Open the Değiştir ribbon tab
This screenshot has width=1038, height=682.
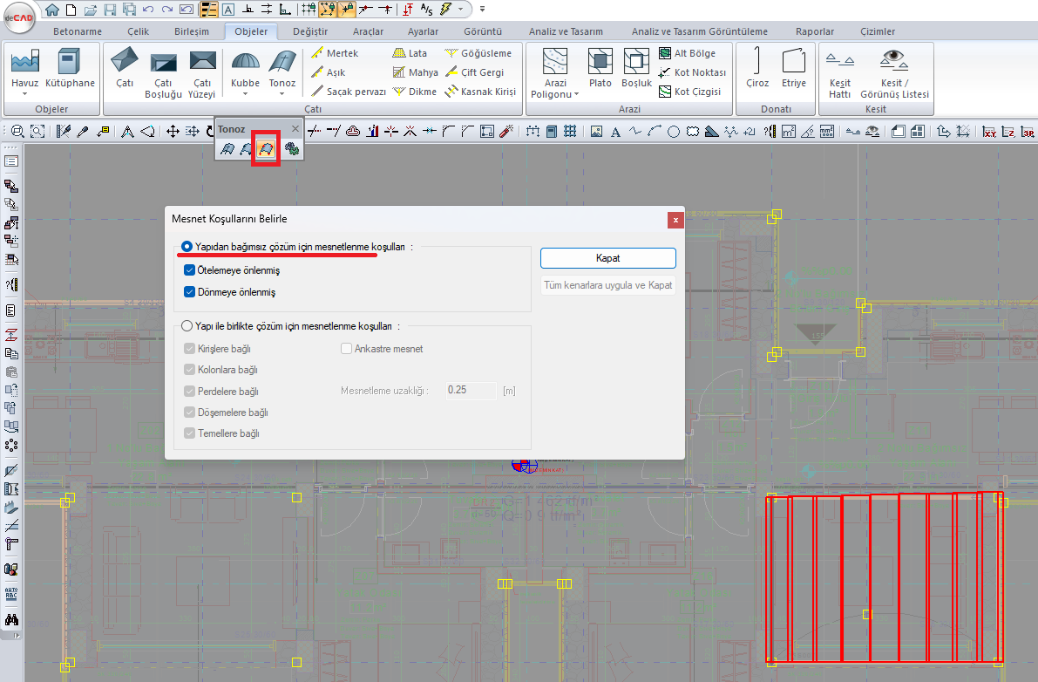point(309,31)
